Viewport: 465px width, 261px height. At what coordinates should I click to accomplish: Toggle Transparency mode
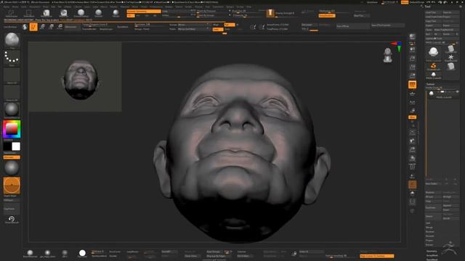pyautogui.click(x=412, y=176)
